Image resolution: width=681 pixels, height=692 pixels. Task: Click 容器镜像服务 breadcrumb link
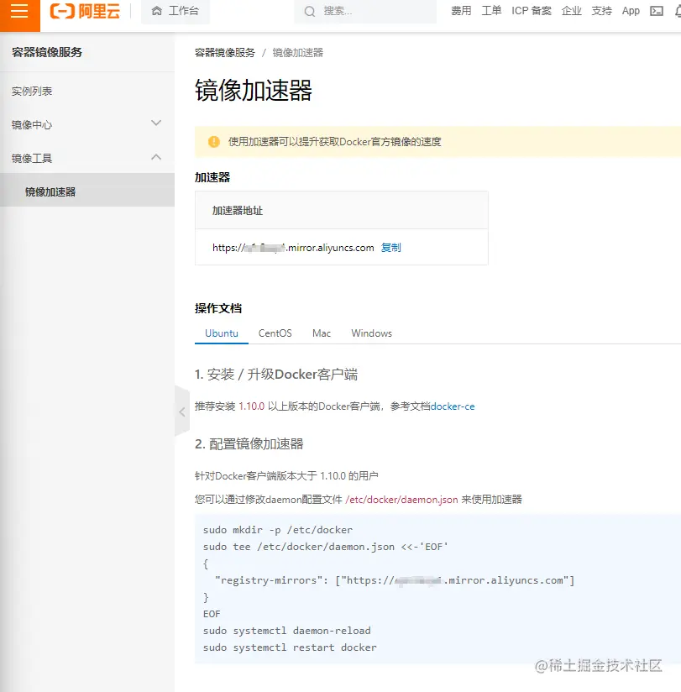tap(225, 53)
